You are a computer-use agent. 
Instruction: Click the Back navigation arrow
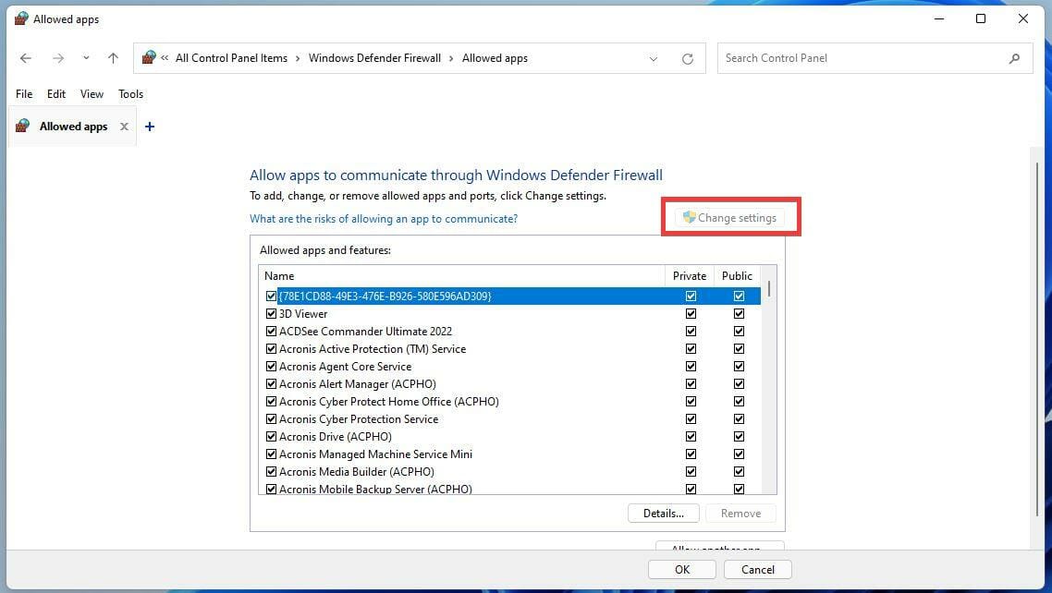point(26,58)
